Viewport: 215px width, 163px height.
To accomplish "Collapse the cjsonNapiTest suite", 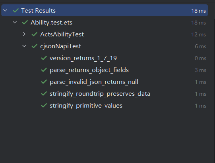I will 24,46.
